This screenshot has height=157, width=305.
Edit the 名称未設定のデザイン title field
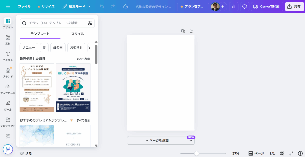point(153,7)
